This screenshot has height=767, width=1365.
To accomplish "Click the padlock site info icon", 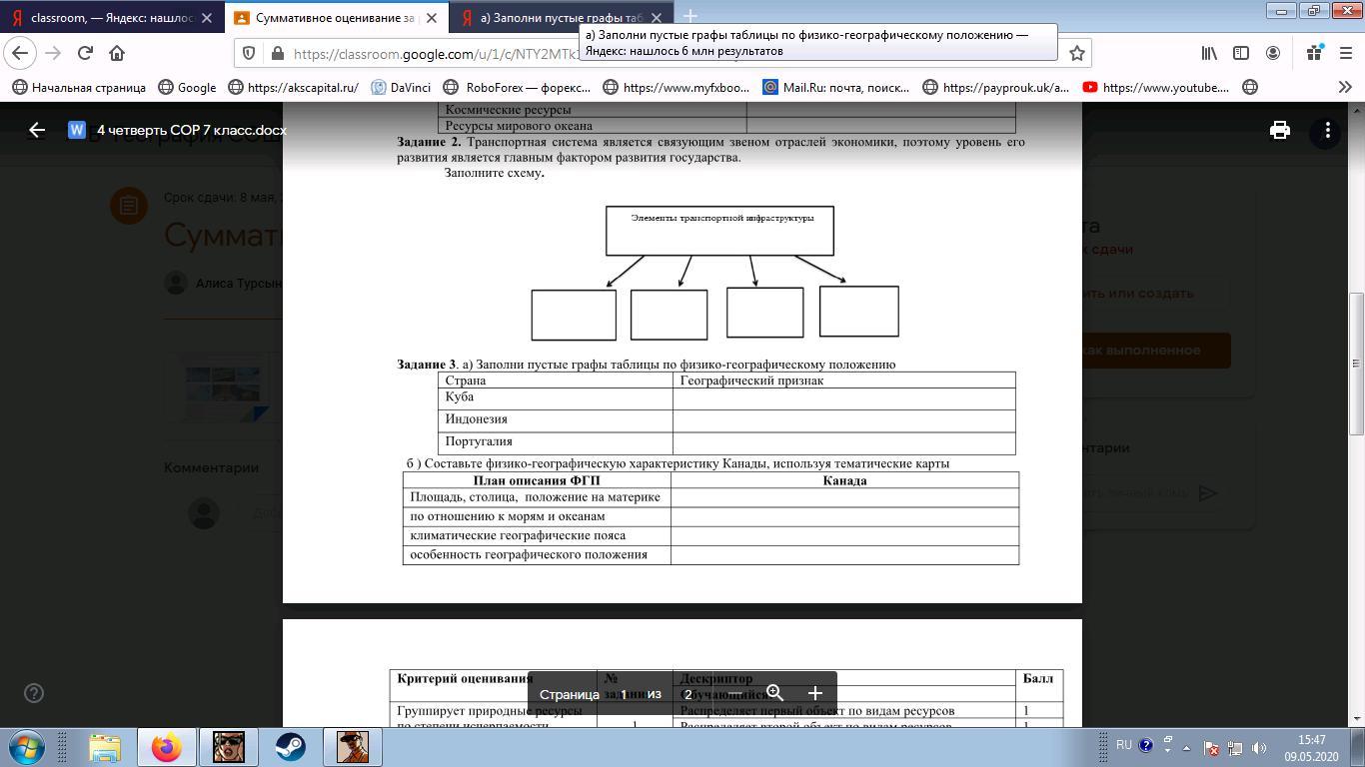I will coord(275,54).
